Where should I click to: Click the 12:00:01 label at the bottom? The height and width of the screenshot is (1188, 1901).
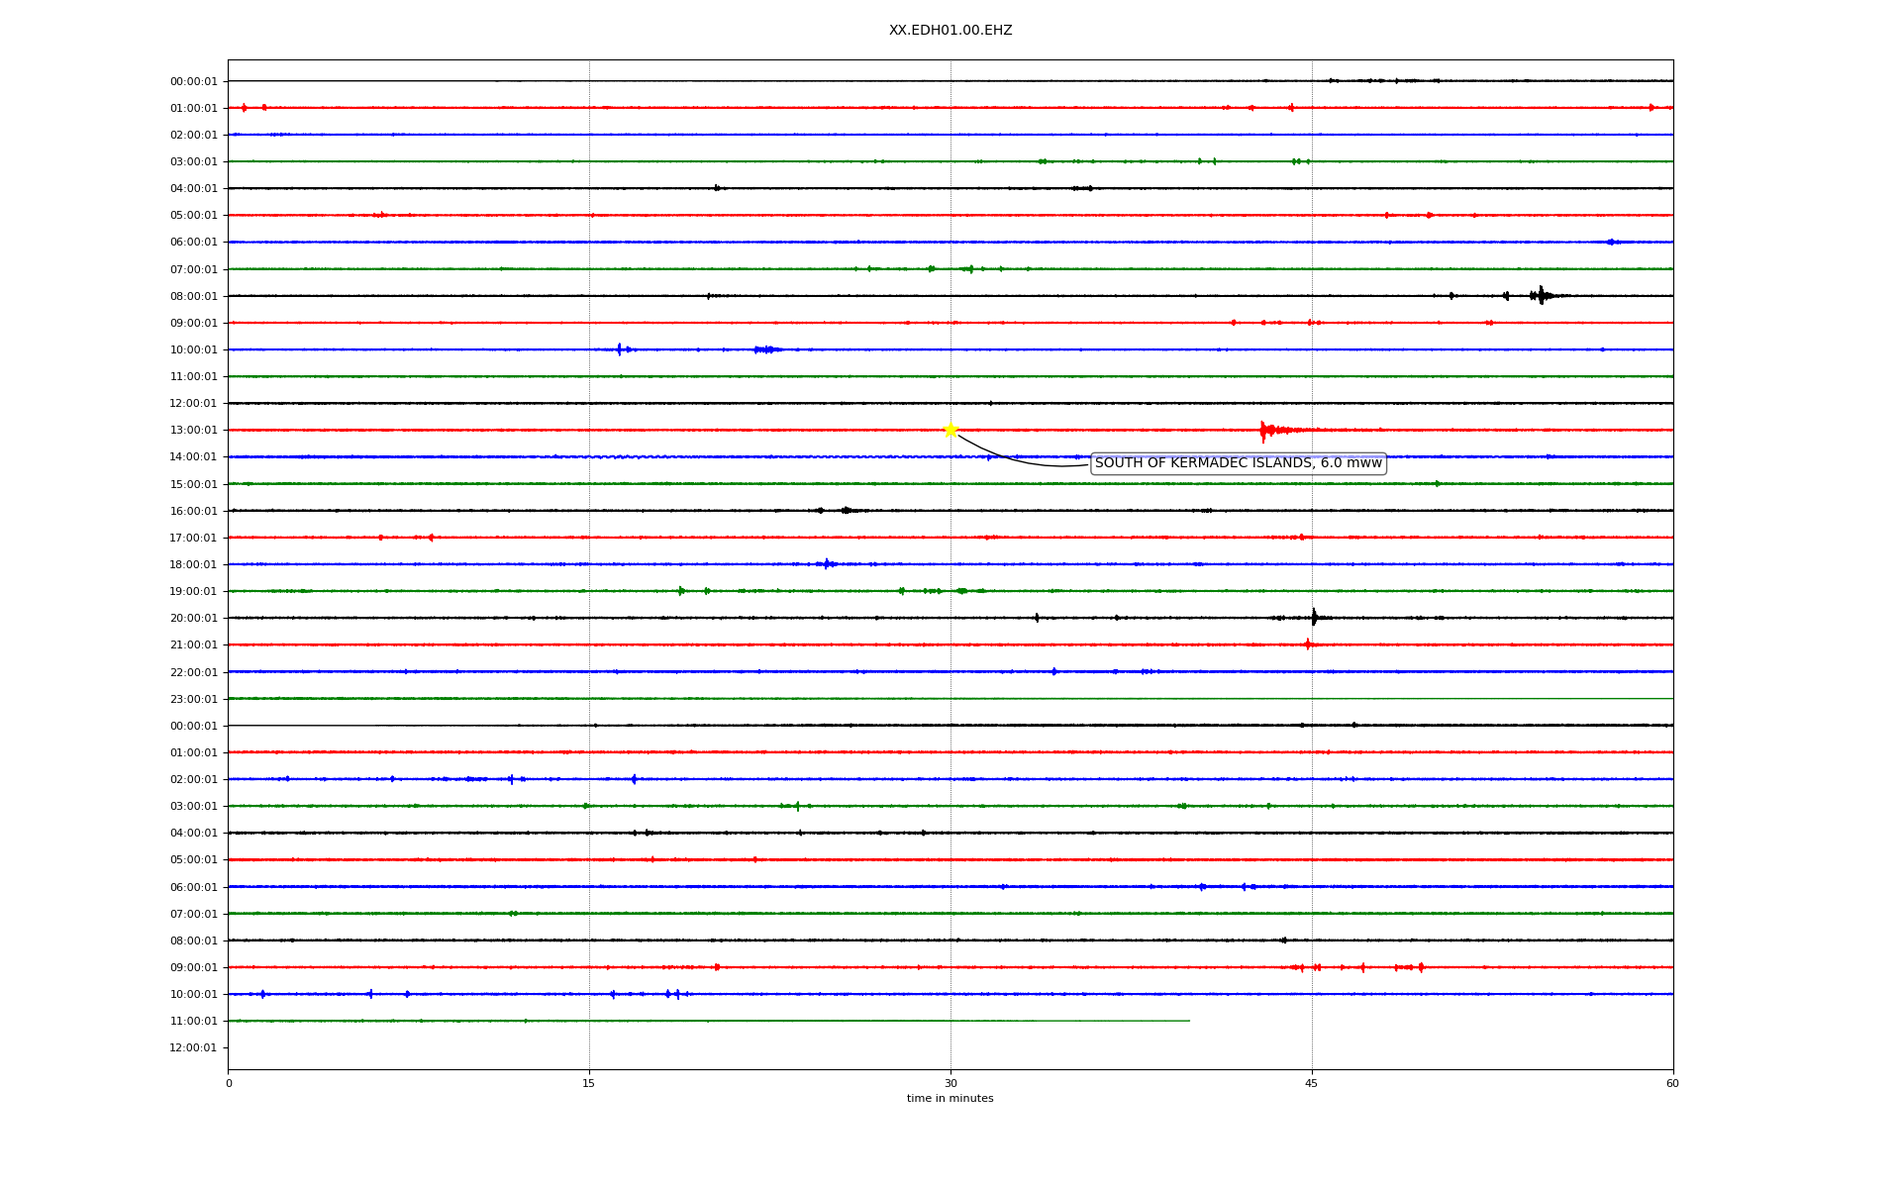coord(193,1047)
